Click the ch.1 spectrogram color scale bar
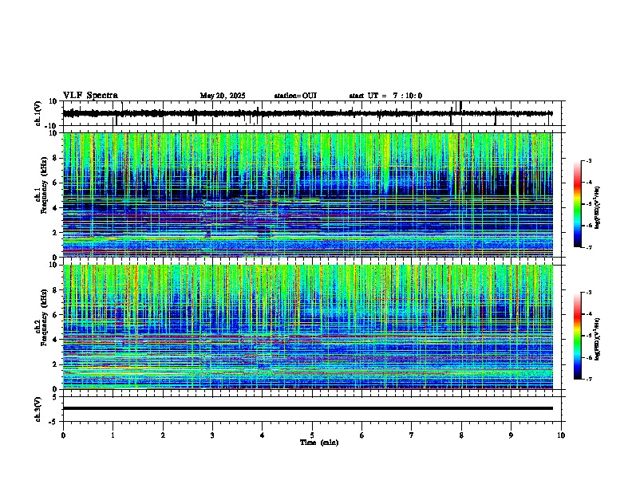The height and width of the screenshot is (488, 632). (578, 204)
